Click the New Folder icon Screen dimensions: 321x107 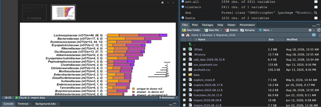184,30
